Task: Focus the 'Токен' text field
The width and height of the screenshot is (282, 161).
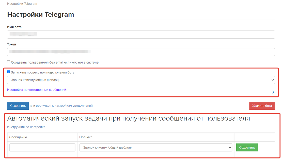Action: tap(141, 52)
